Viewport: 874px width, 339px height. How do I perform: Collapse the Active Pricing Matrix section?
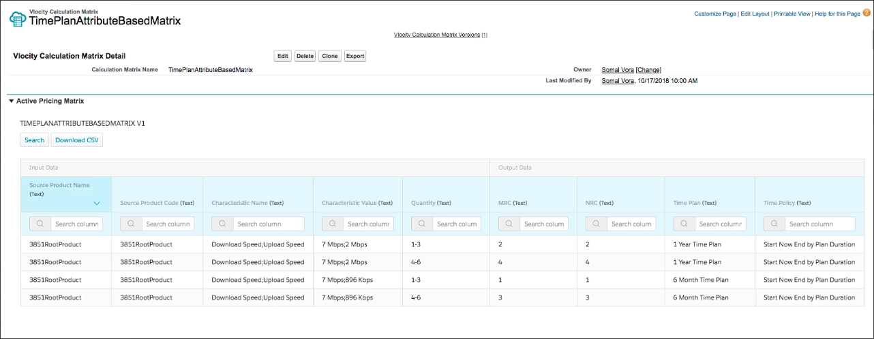tap(11, 101)
